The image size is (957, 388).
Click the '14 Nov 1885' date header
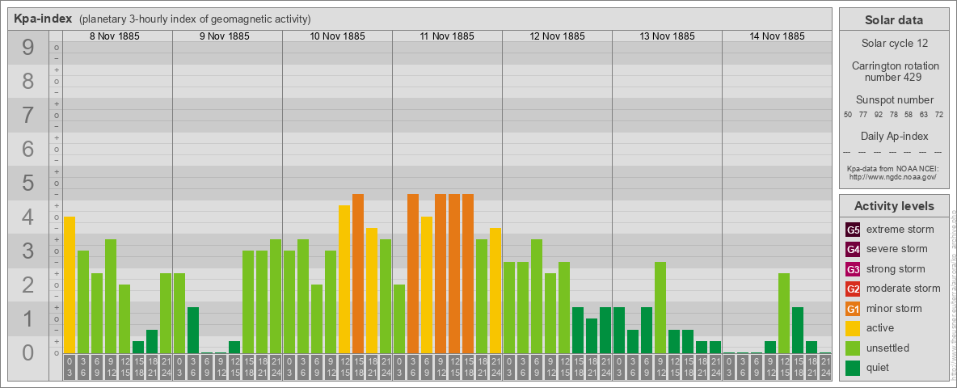click(x=777, y=36)
